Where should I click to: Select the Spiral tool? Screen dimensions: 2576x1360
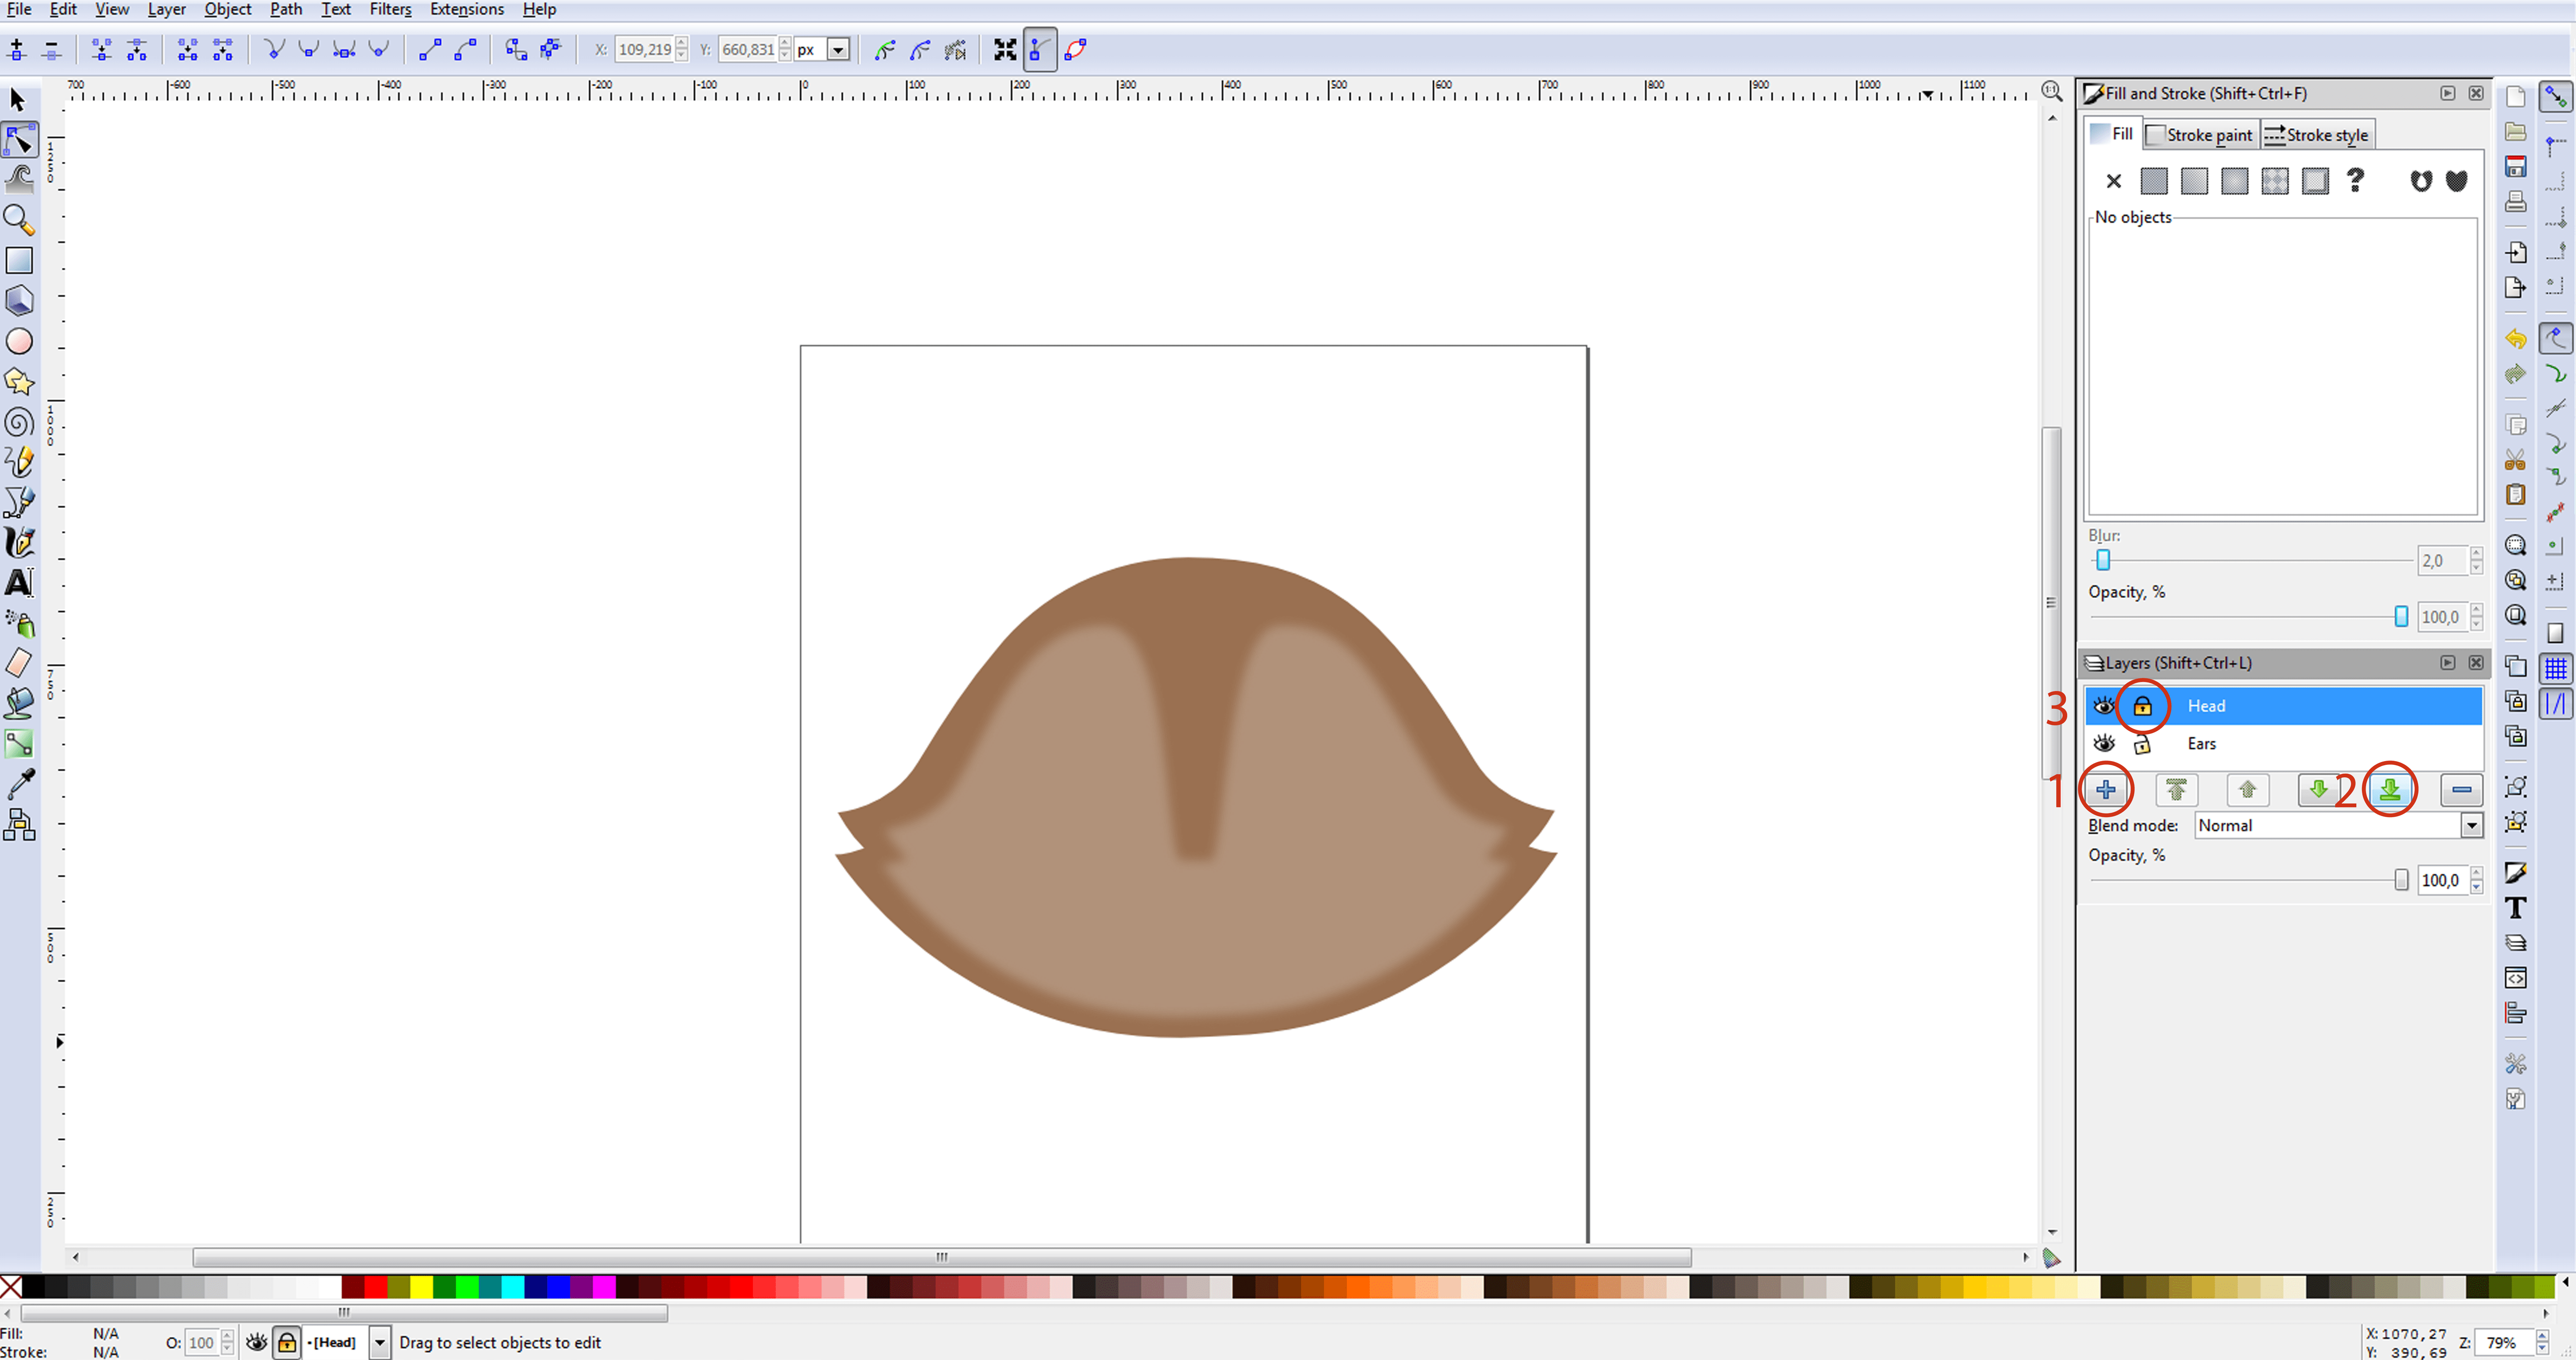point(19,422)
